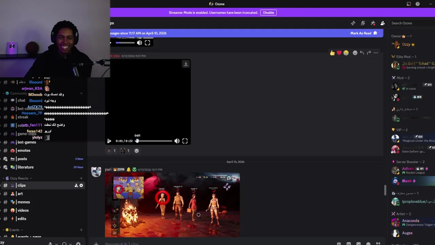Click the "3 New" badge on posts

[79, 159]
